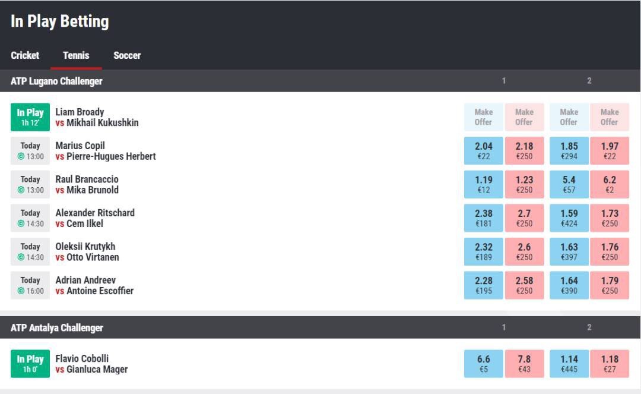Click clock icon beside Oleksii Krutykh match
The image size is (641, 394).
pyautogui.click(x=21, y=257)
